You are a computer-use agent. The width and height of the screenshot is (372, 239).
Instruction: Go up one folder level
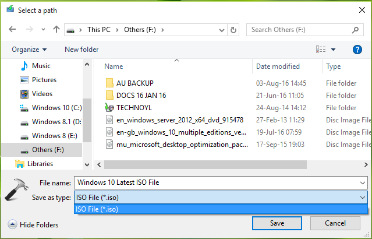pos(56,29)
